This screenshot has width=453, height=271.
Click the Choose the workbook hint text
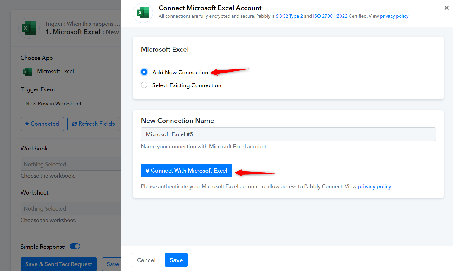pyautogui.click(x=48, y=176)
